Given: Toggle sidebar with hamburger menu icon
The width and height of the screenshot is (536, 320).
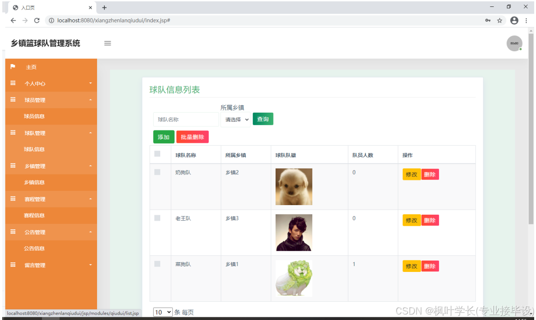Looking at the screenshot, I should [108, 43].
